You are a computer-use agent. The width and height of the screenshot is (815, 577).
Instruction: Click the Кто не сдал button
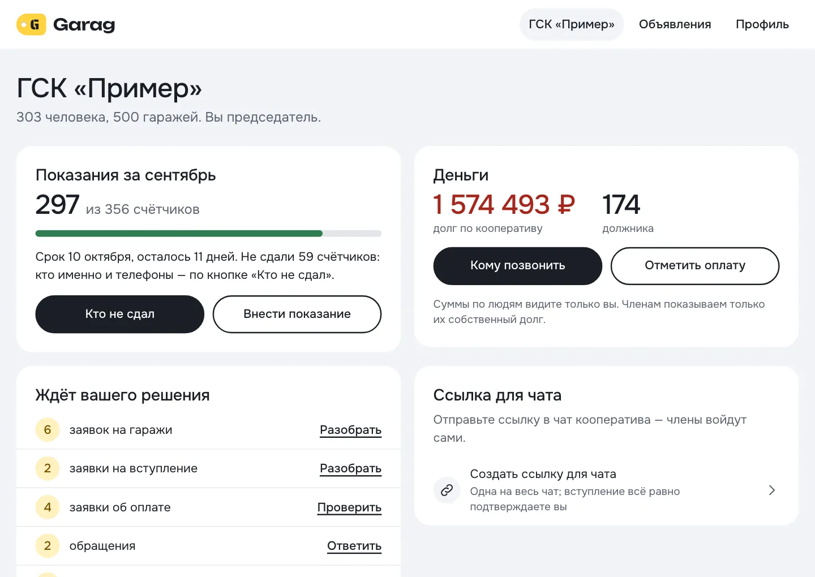(120, 314)
